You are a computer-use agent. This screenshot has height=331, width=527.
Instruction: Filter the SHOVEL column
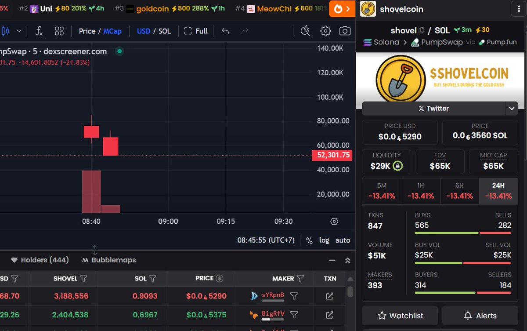tap(84, 278)
